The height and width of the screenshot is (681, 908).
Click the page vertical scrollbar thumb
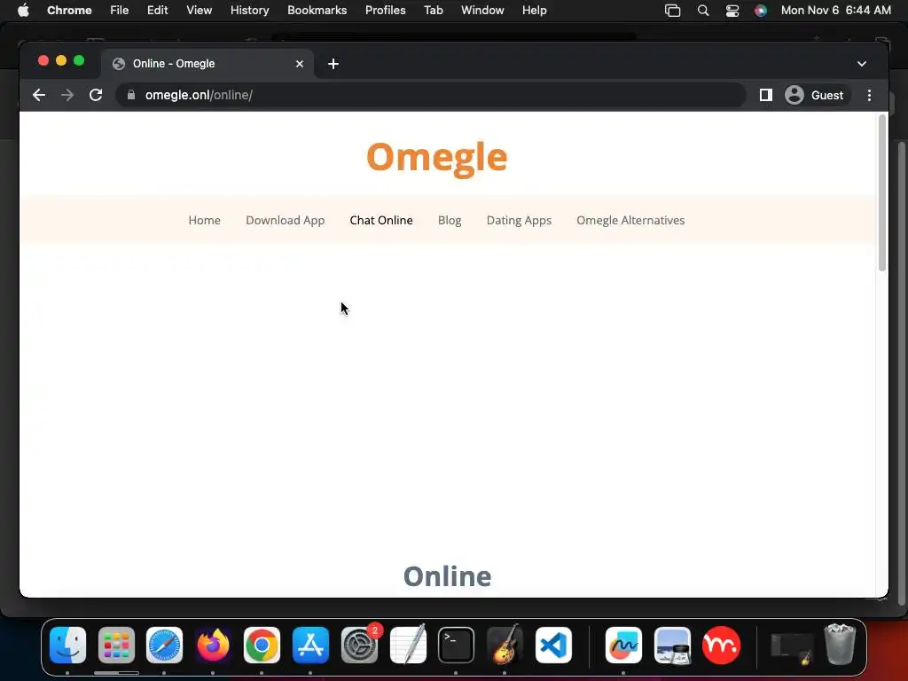pos(882,192)
